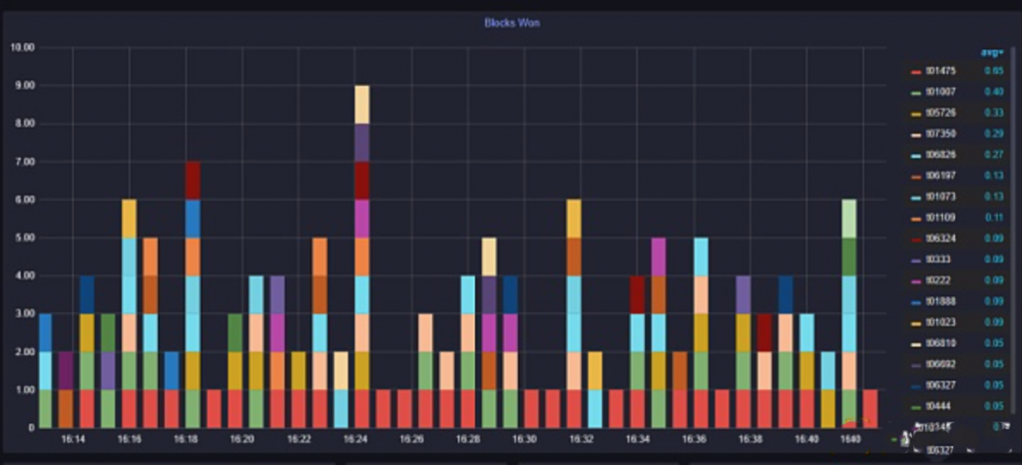This screenshot has height=465, width=1022.
Task: Click the dark red swatch for t06324
Action: 915,238
